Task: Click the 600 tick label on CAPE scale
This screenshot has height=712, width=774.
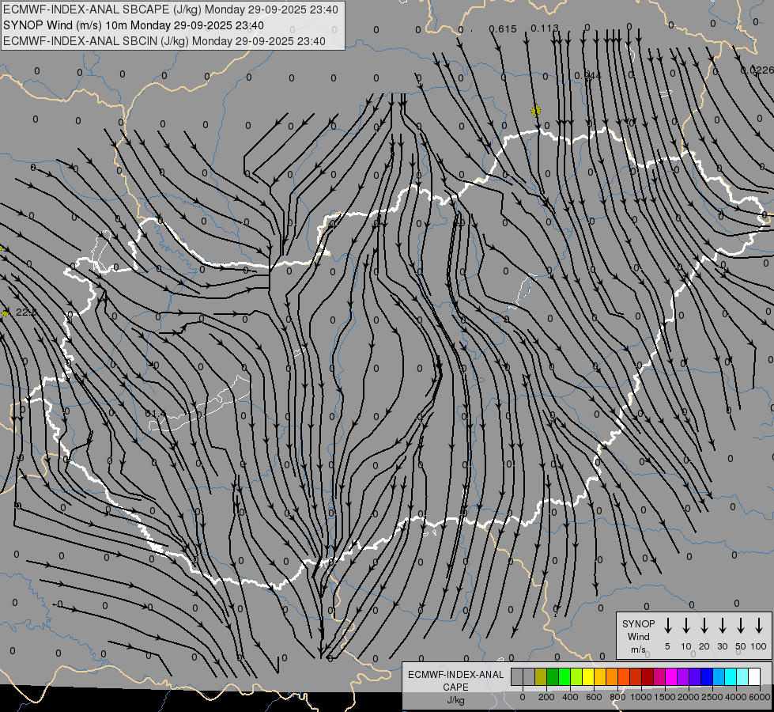Action: [x=594, y=697]
